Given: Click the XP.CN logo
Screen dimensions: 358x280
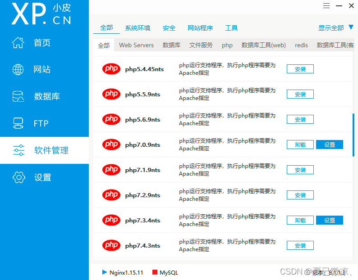Looking at the screenshot, I should 41,14.
